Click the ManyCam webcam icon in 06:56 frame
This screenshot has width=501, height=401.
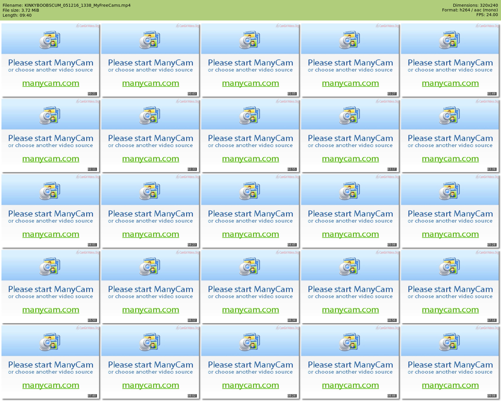tap(350, 266)
